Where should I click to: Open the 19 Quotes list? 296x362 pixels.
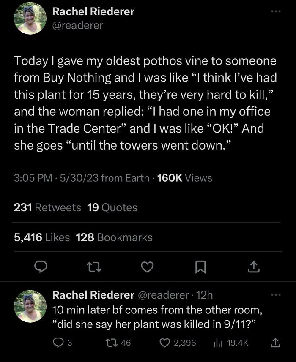(112, 207)
